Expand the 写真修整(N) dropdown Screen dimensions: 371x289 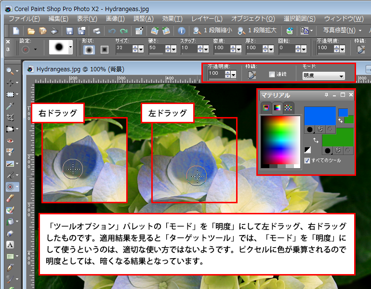[x=360, y=30]
